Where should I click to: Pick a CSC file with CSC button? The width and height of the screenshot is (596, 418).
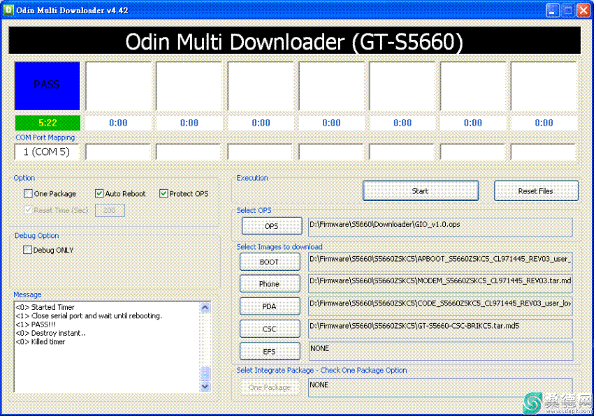click(x=270, y=329)
